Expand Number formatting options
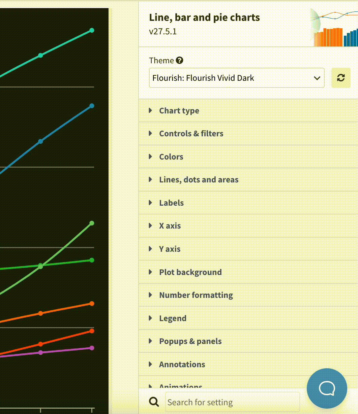The height and width of the screenshot is (414, 358). tap(196, 295)
